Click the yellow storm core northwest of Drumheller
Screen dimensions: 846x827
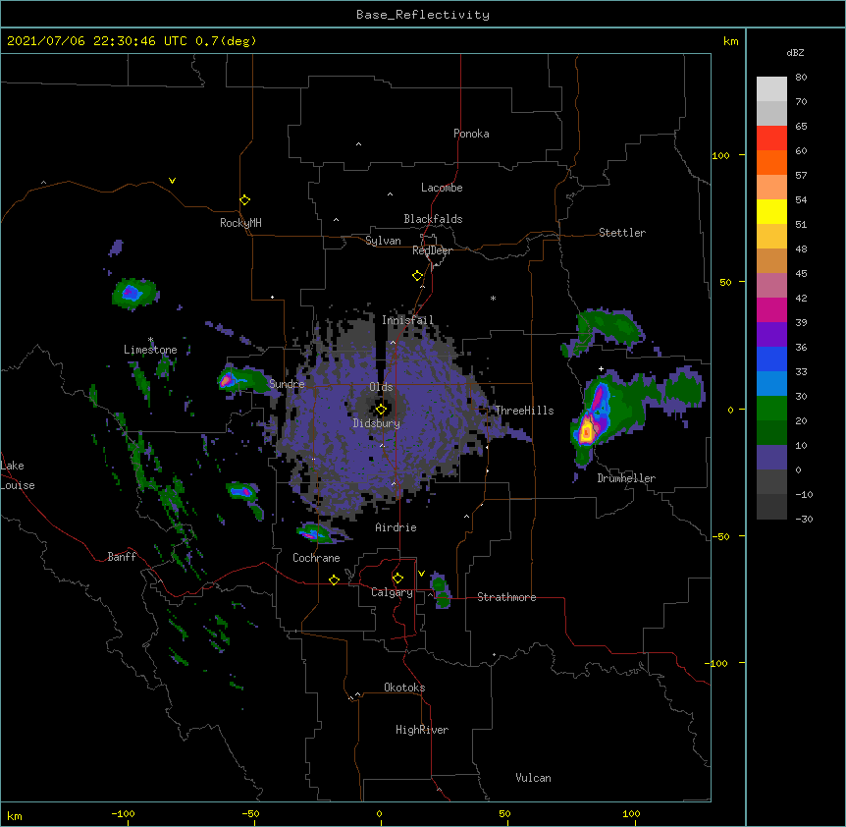[587, 431]
